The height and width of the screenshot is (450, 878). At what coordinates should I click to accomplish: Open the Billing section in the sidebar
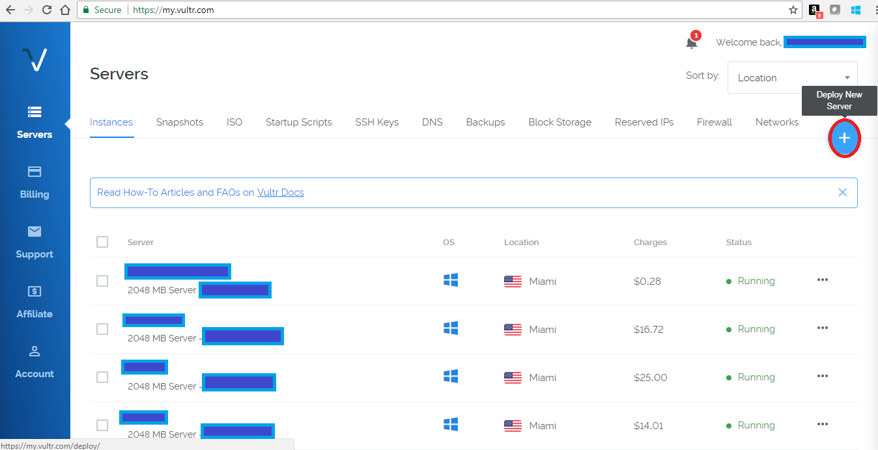click(x=35, y=182)
